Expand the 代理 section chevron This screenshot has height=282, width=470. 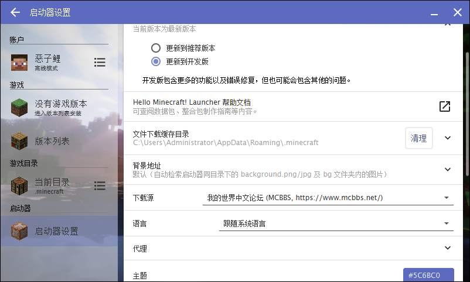448,248
